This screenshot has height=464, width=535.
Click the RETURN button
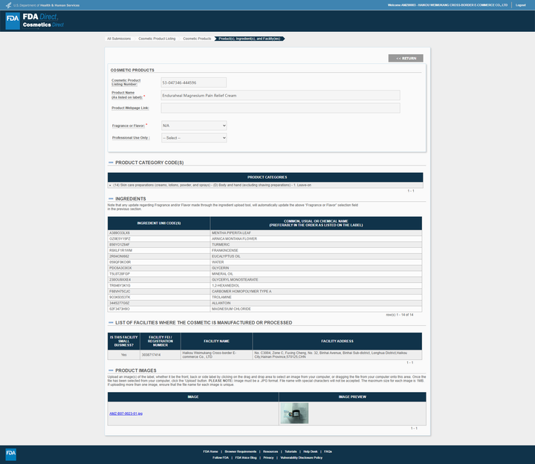coord(406,58)
